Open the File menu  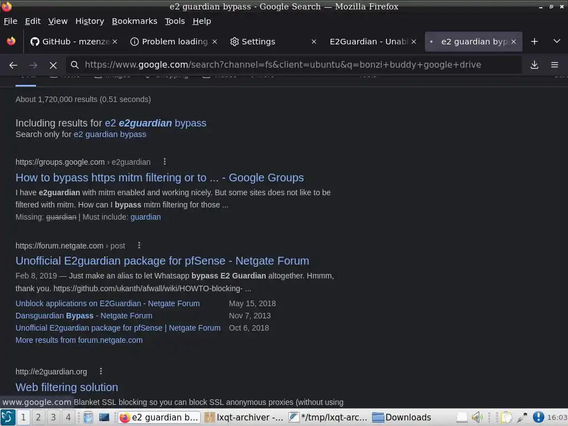tap(11, 22)
